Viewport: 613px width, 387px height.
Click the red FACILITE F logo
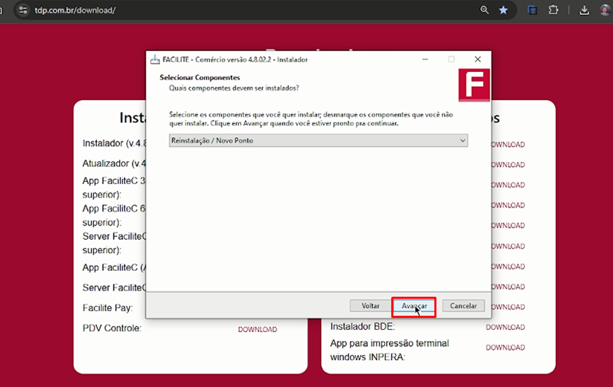474,86
